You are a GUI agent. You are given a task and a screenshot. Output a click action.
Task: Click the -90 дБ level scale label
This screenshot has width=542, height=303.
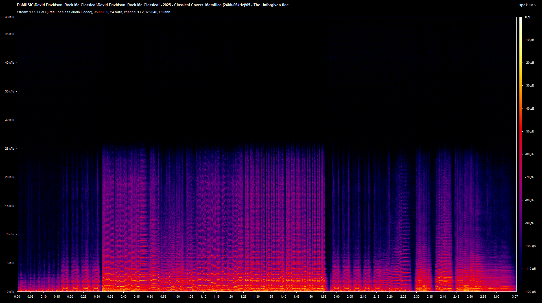click(529, 223)
